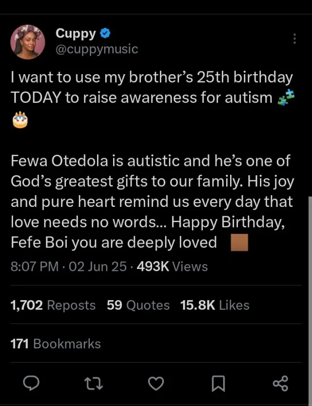Click the display name Cuppy

click(76, 34)
